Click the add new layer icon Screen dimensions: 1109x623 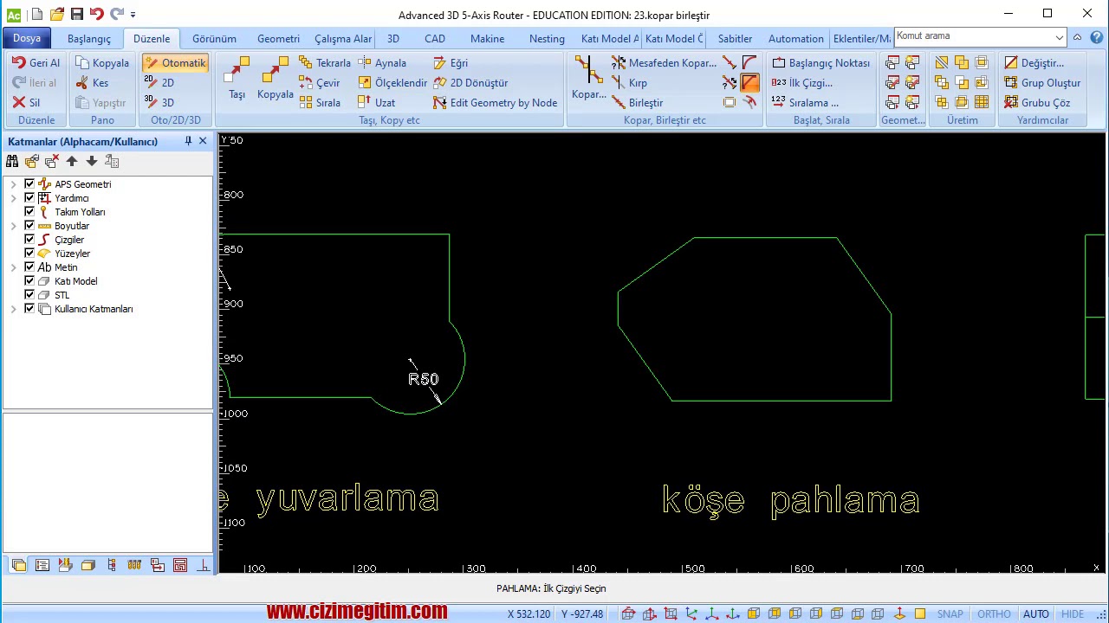(x=32, y=161)
